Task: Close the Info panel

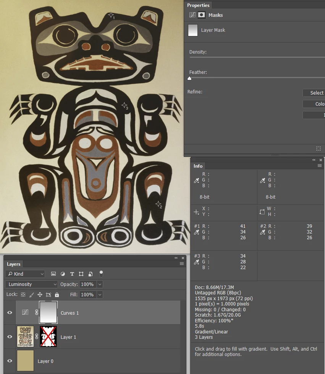Action: coord(321,160)
